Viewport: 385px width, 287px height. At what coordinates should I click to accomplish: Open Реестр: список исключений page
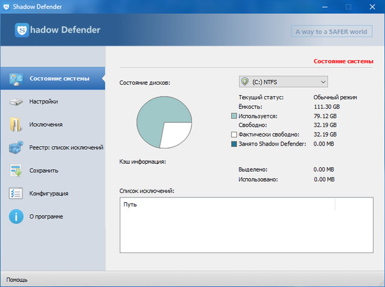[x=66, y=147]
